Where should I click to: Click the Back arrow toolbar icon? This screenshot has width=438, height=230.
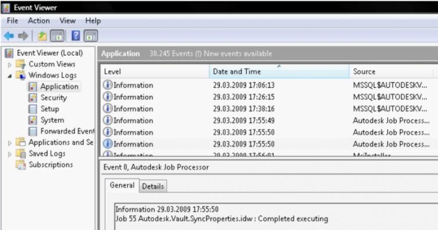(x=9, y=36)
